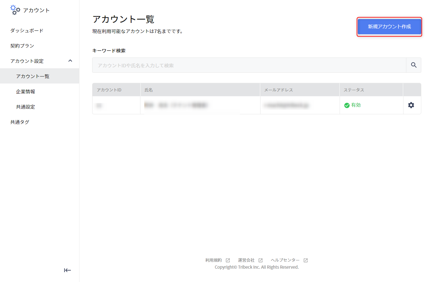Open the ヘルプセンター link
This screenshot has height=282, width=434.
point(285,260)
